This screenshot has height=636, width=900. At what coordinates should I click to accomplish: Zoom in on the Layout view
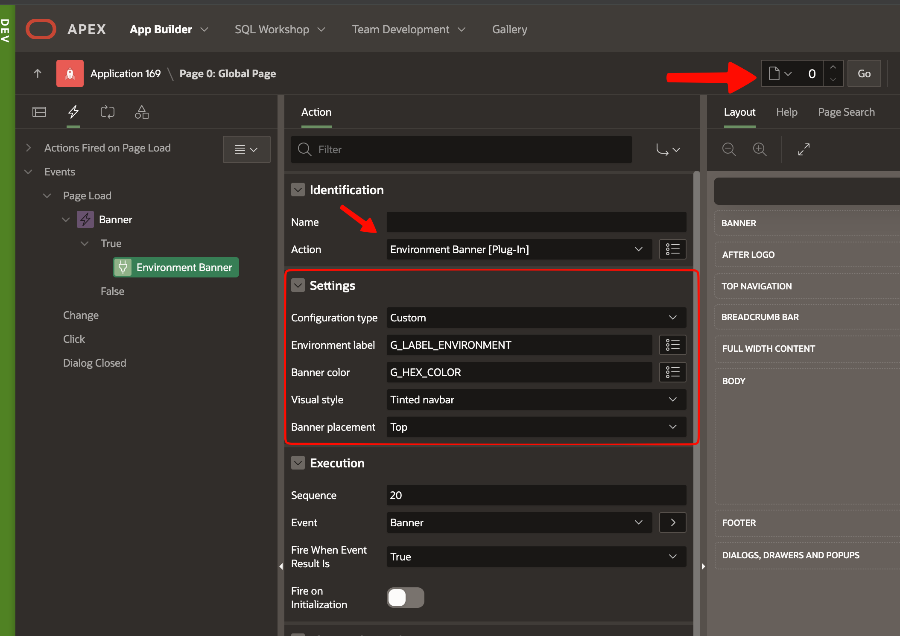[760, 149]
